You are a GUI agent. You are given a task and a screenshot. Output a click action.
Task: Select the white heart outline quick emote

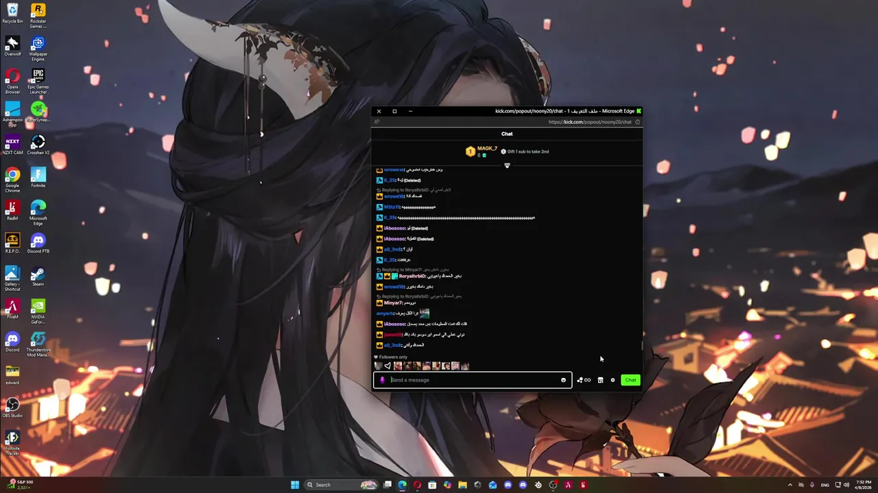(388, 366)
